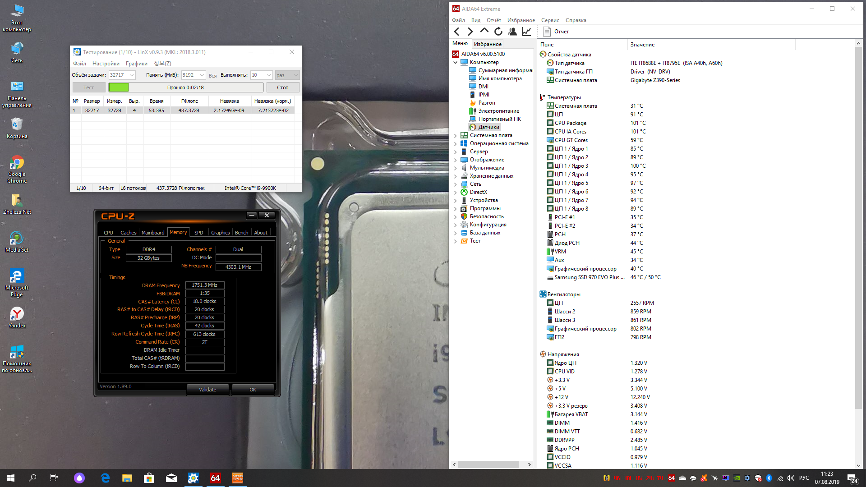The width and height of the screenshot is (866, 487).
Task: Select the Разгон item in tree
Action: (486, 103)
